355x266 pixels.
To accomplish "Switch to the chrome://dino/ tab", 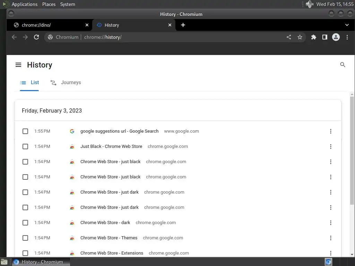I will (49, 25).
